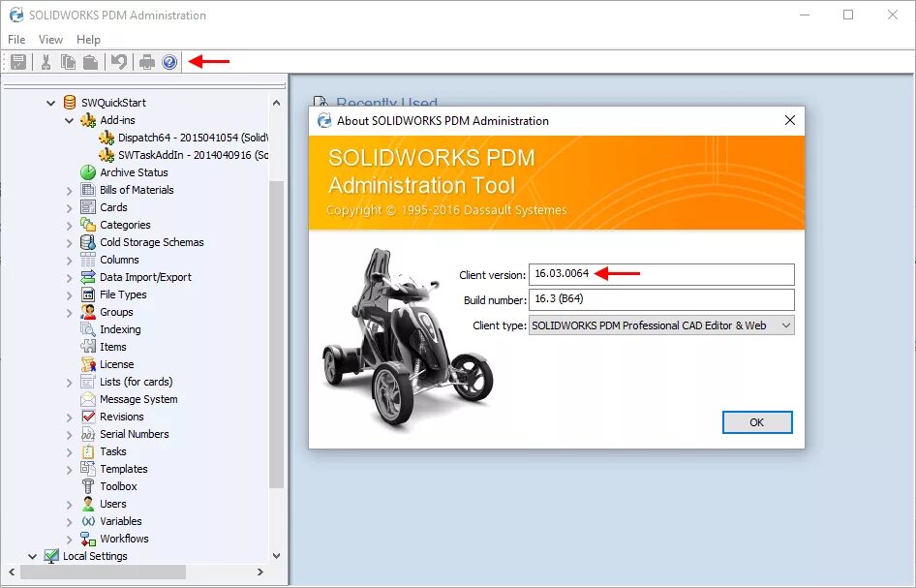Click the tree horizontal scrollbar right arrow

coord(260,572)
